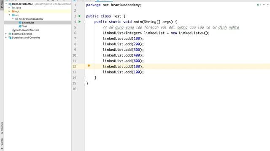The height and width of the screenshot is (151, 270).
Task: Click 'linkedList.add(100);' on line 7
Action: click(x=123, y=39)
